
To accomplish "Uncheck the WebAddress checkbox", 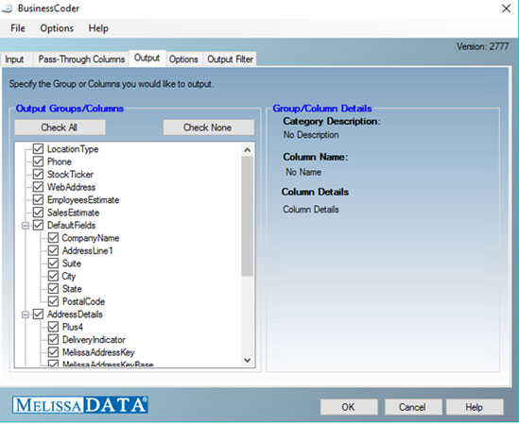I will 38,187.
